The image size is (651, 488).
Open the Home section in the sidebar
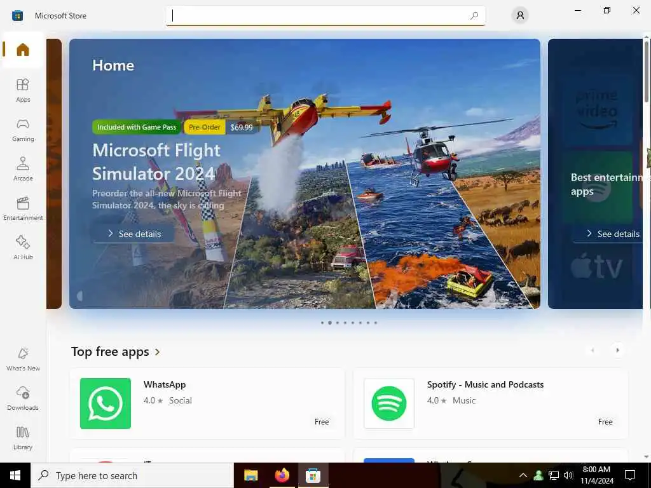[x=23, y=50]
